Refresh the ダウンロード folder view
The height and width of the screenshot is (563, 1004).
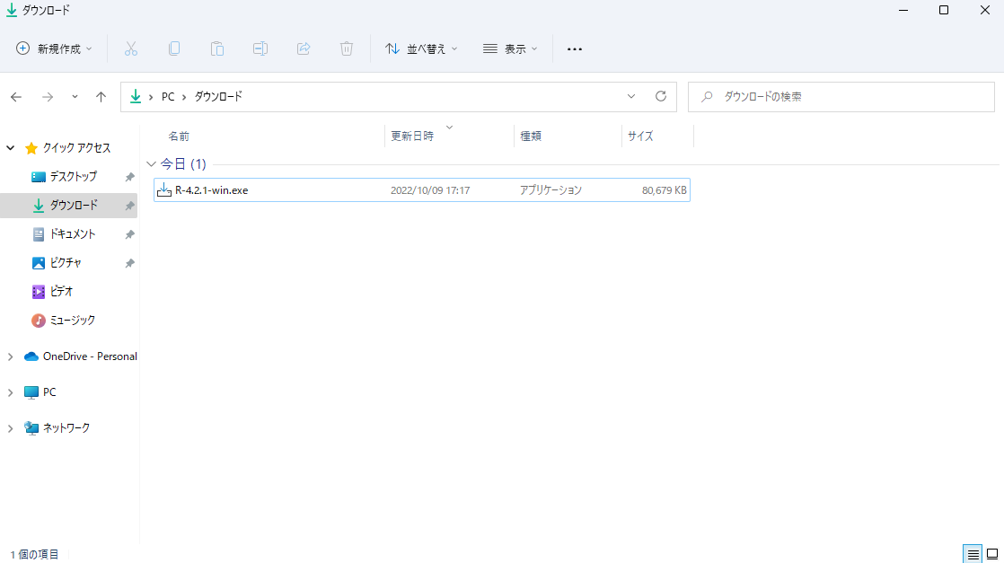(x=661, y=97)
